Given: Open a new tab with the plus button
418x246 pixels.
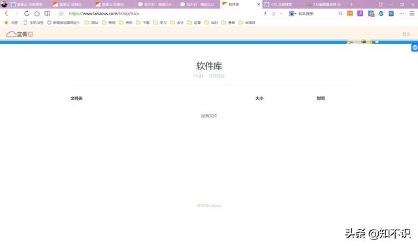Looking at the screenshot, I should (351, 5).
